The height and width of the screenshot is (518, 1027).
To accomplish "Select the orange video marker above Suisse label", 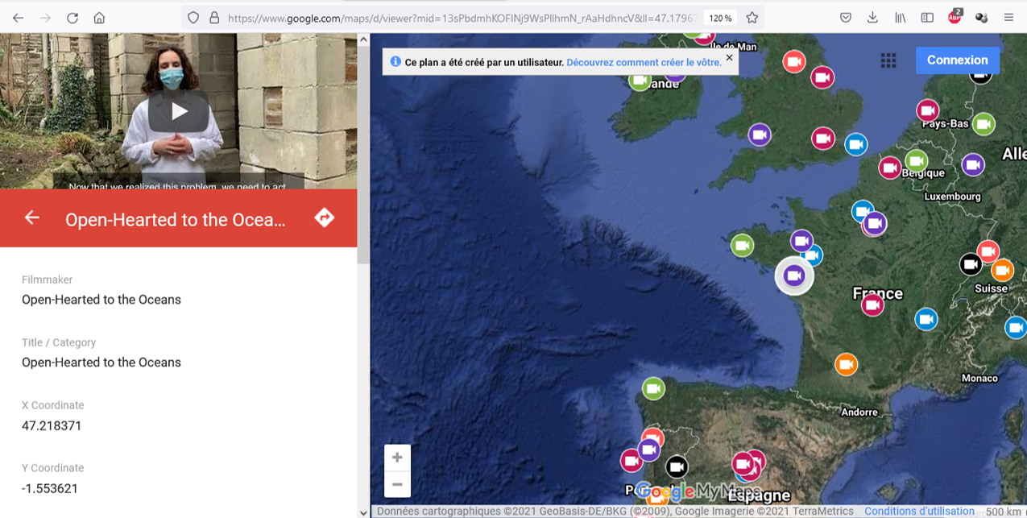I will pos(1002,270).
